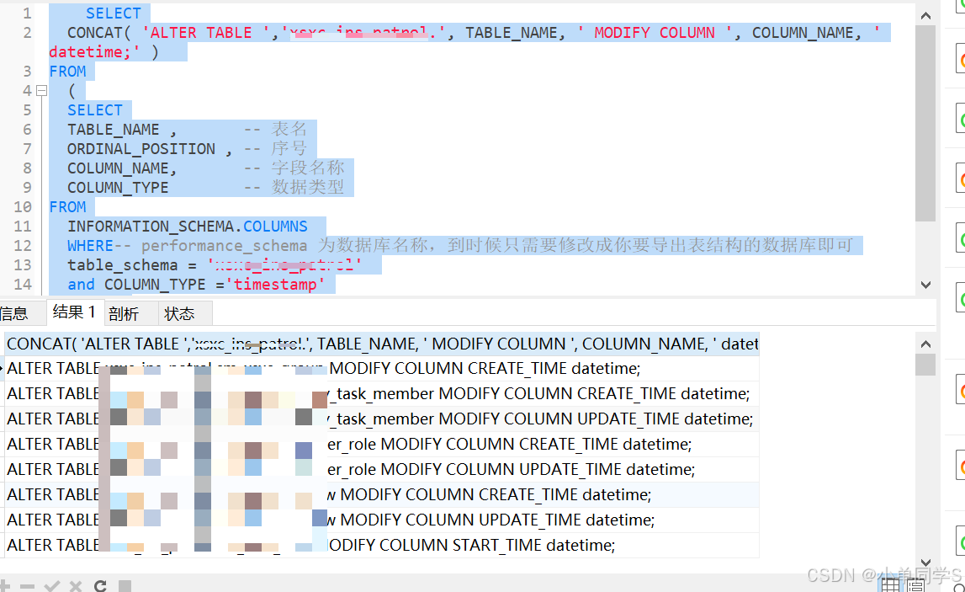This screenshot has height=592, width=965.
Task: Click the stop square icon
Action: pyautogui.click(x=125, y=585)
